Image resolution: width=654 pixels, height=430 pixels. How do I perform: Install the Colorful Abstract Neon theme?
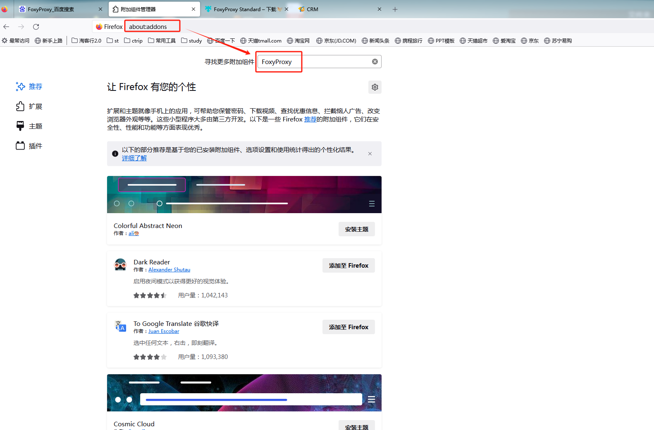357,229
